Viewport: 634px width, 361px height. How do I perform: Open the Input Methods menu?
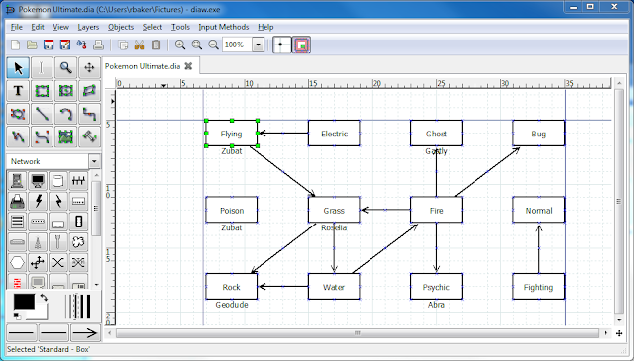point(224,27)
